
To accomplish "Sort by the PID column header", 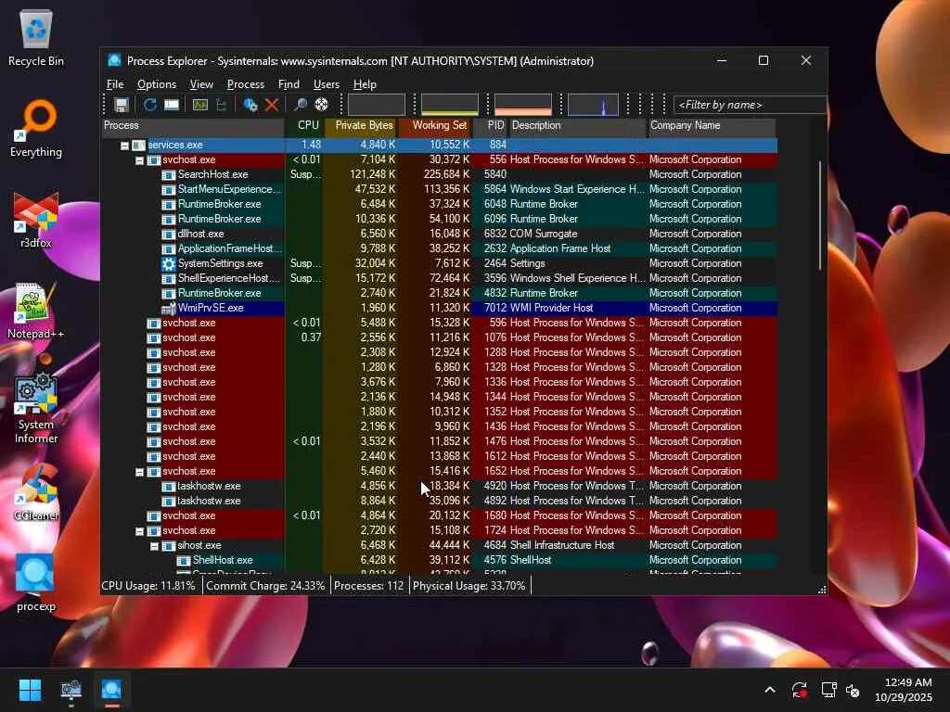I will [490, 126].
